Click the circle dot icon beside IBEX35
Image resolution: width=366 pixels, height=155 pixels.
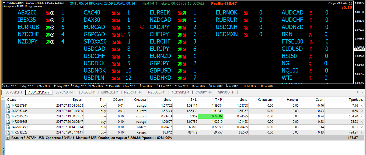tap(53, 20)
